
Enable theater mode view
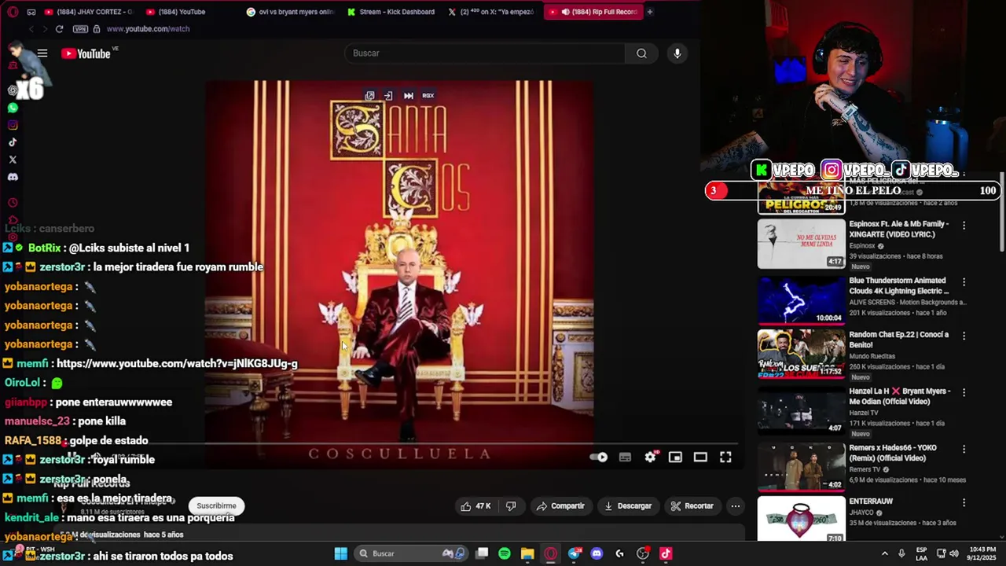[700, 457]
